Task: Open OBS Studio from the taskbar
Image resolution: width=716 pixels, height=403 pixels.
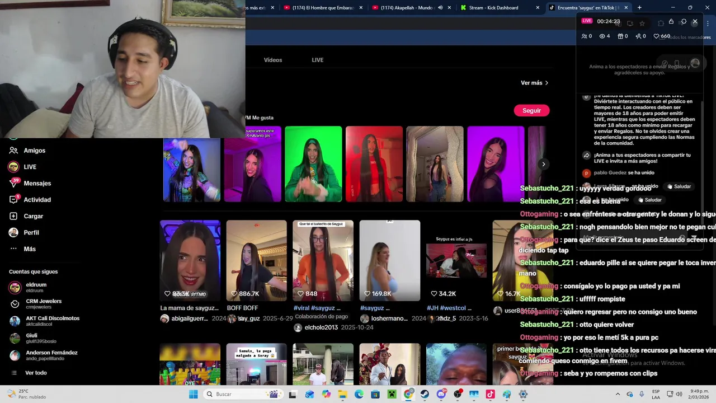Action: point(458,394)
